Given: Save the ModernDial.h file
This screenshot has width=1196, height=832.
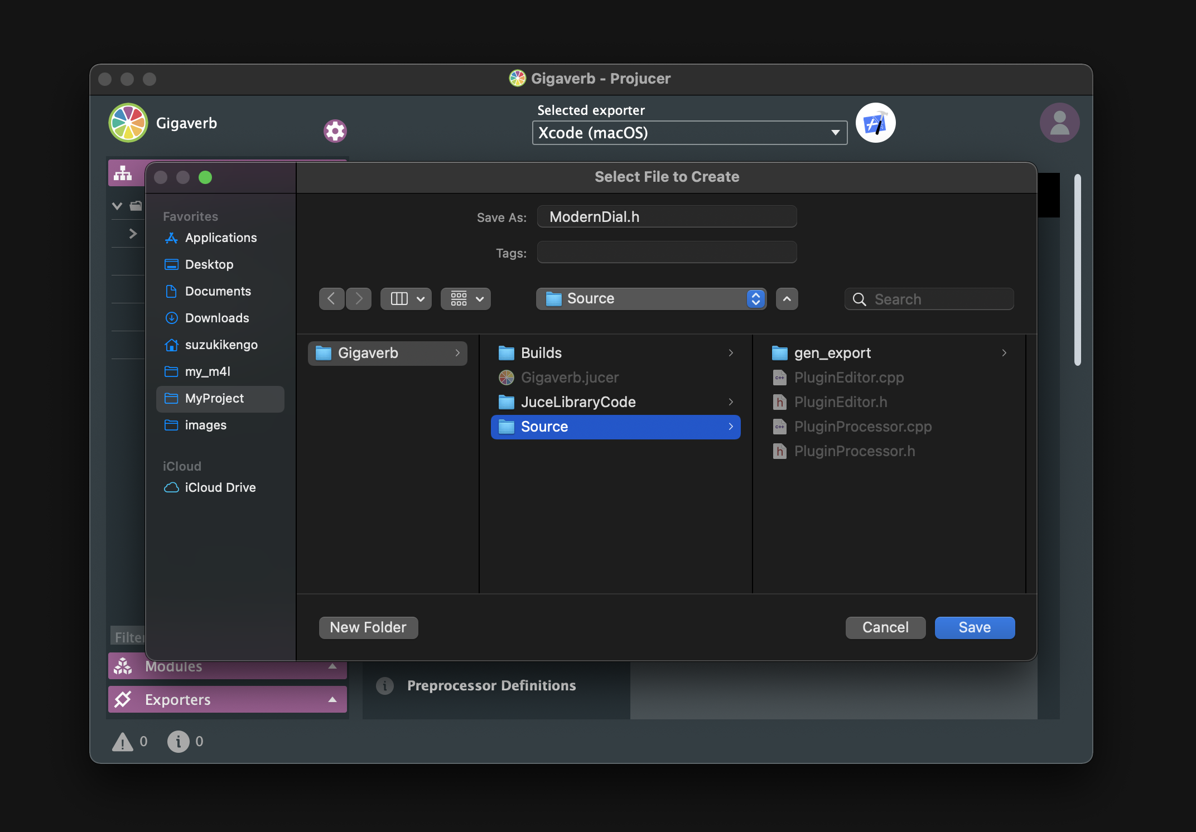Looking at the screenshot, I should [x=975, y=627].
